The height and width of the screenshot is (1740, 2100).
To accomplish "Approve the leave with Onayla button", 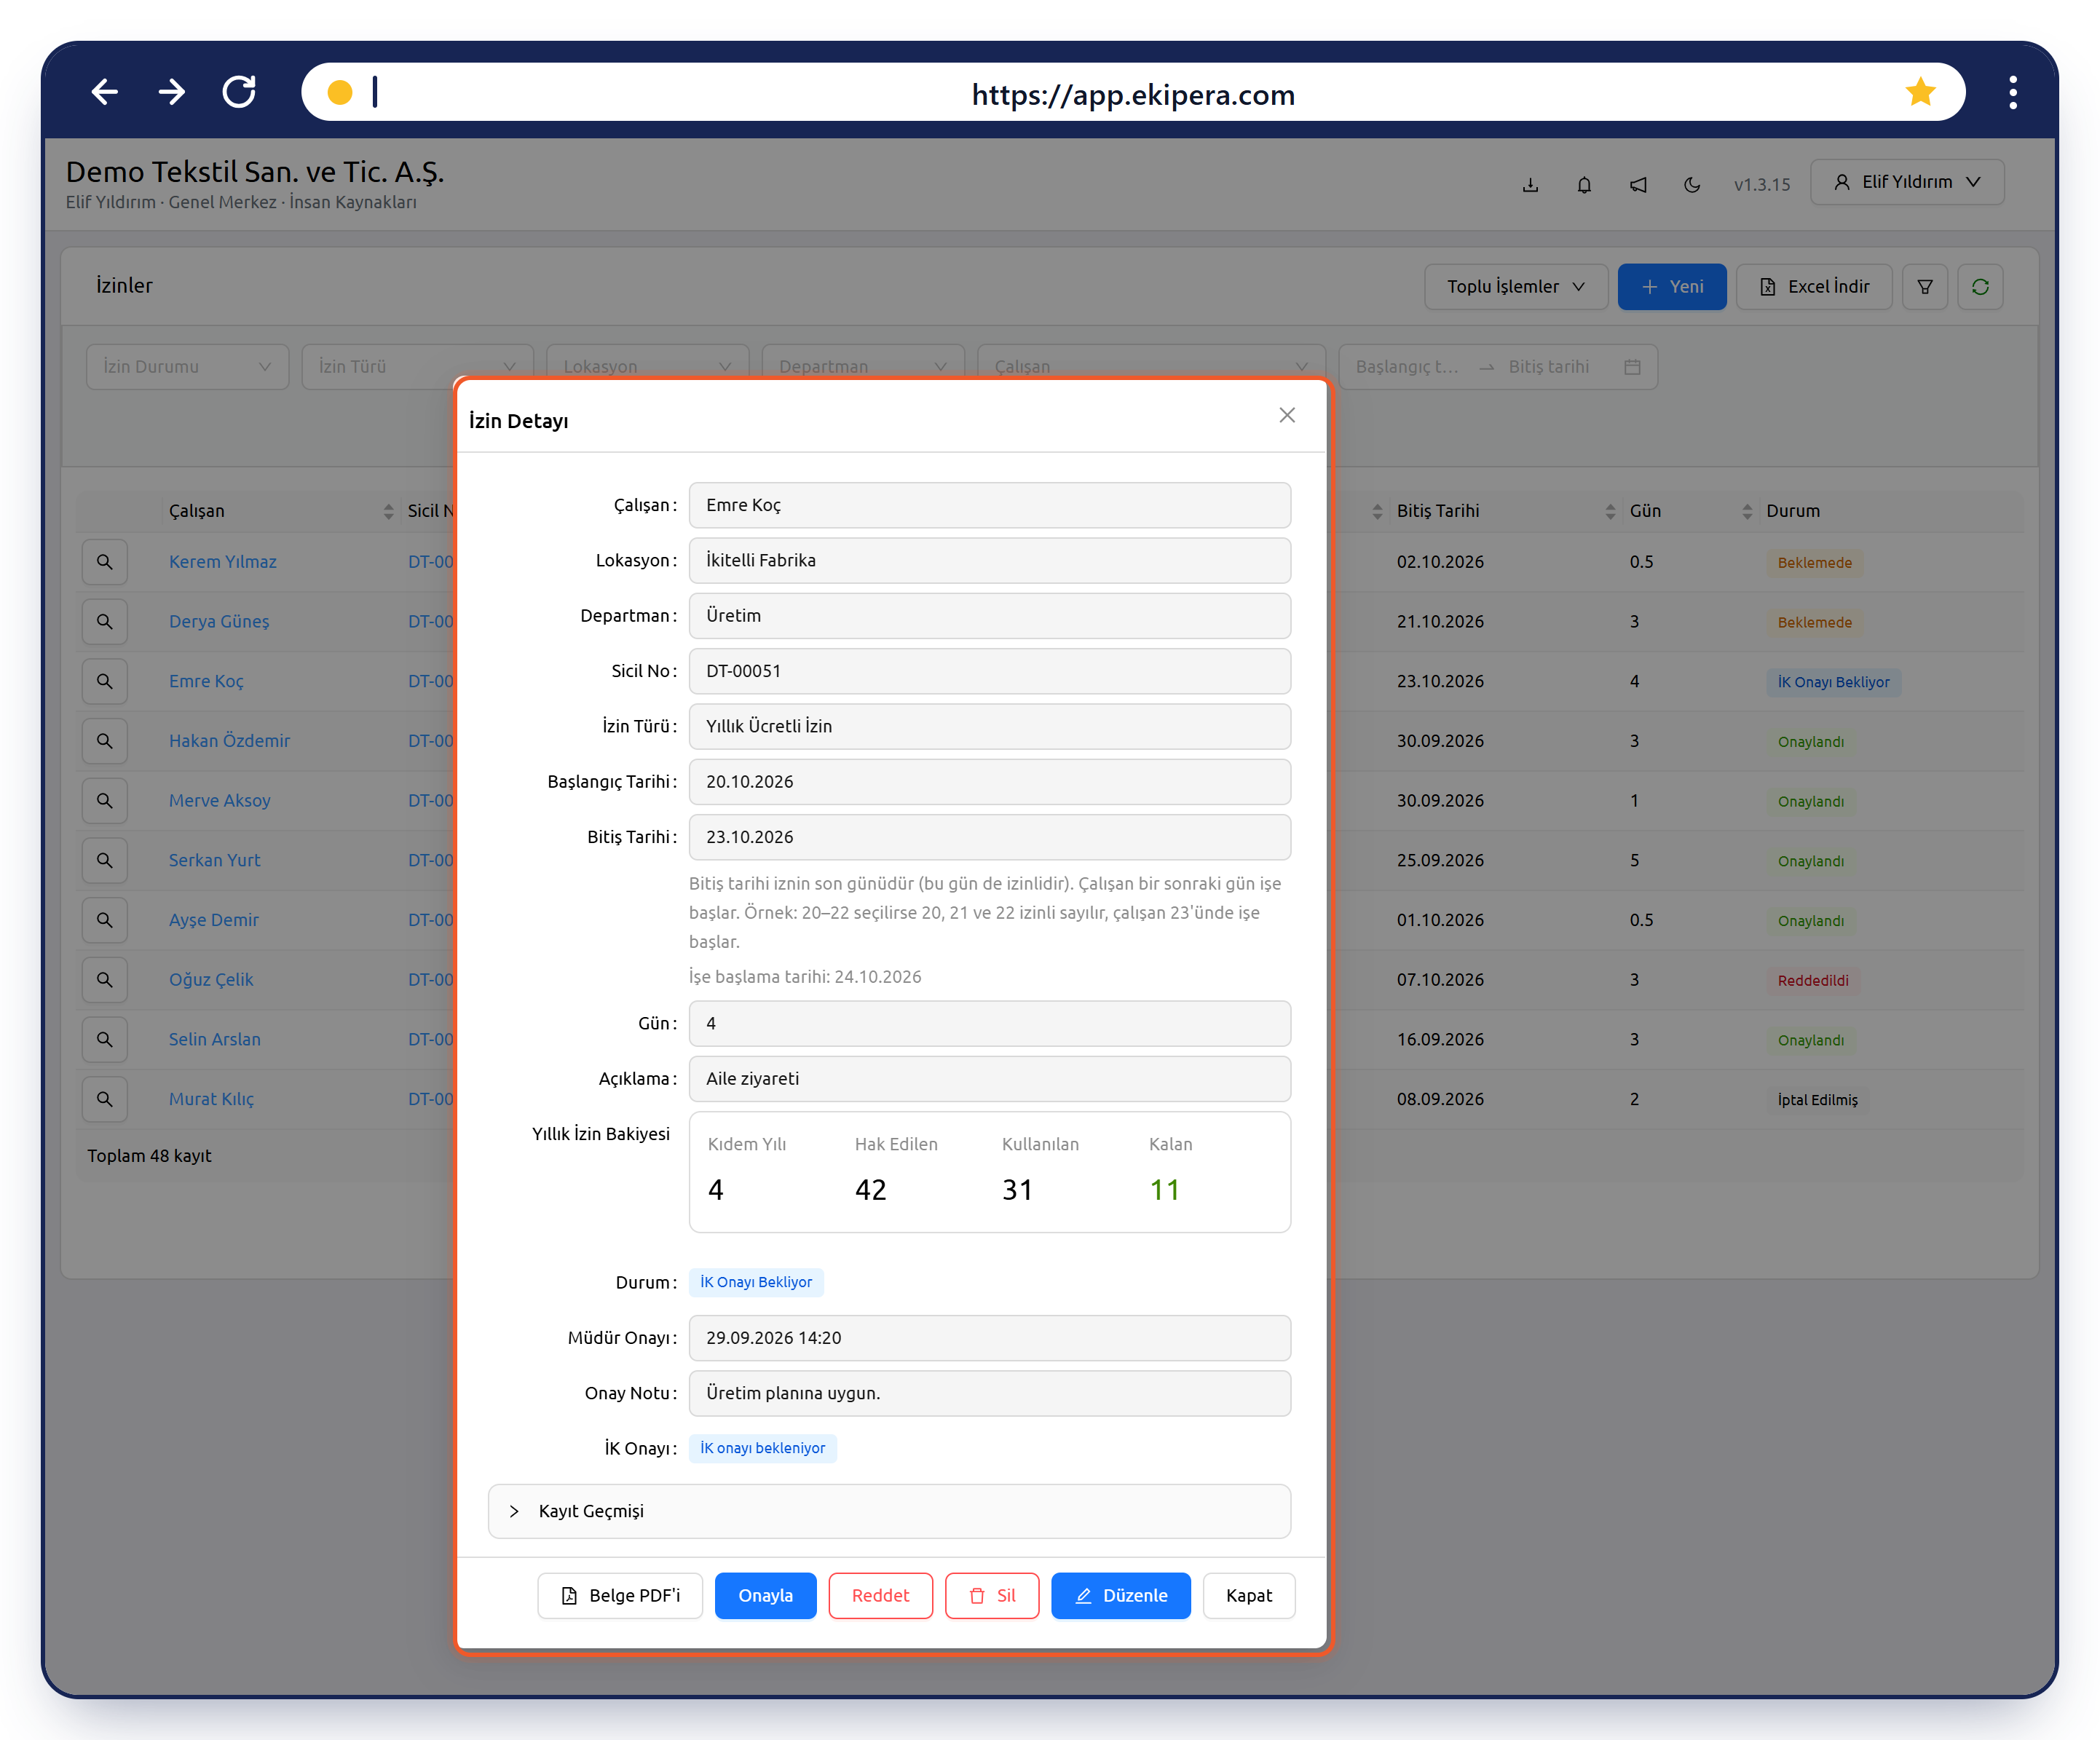I will 765,1596.
